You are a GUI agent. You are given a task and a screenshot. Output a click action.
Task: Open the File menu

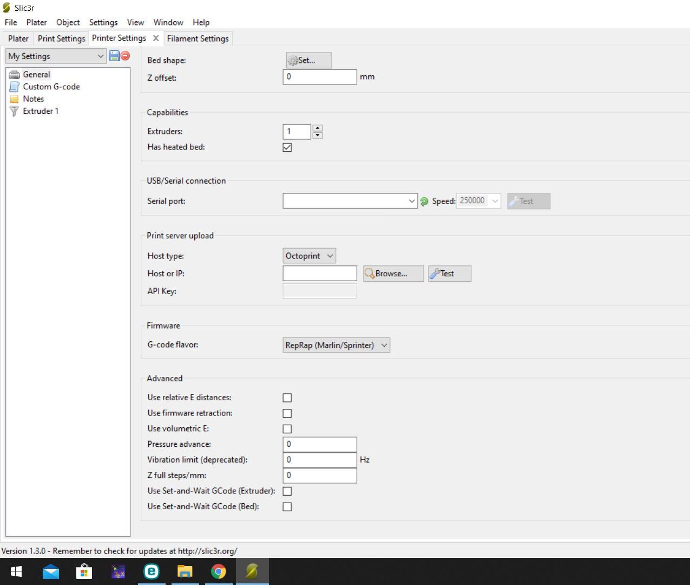(x=11, y=22)
